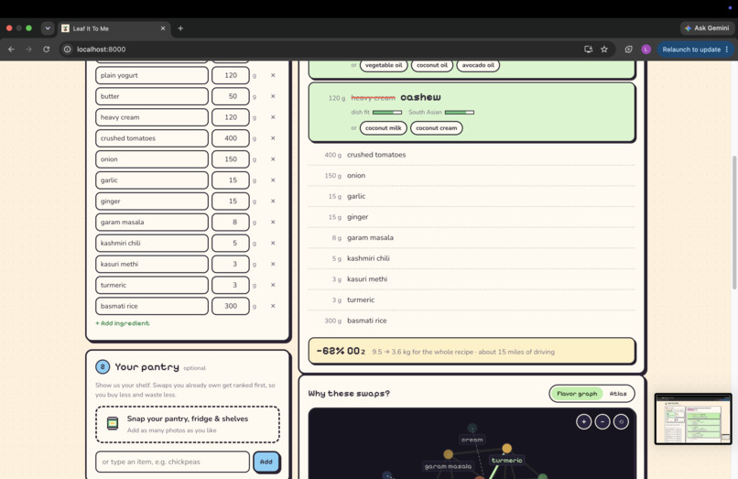Click the turmeric node in flavor graph
The image size is (738, 479).
[507, 449]
